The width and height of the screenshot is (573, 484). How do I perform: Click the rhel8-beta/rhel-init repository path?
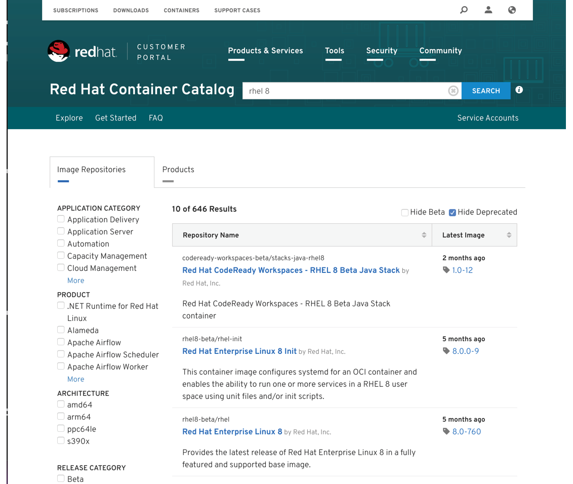pos(212,339)
